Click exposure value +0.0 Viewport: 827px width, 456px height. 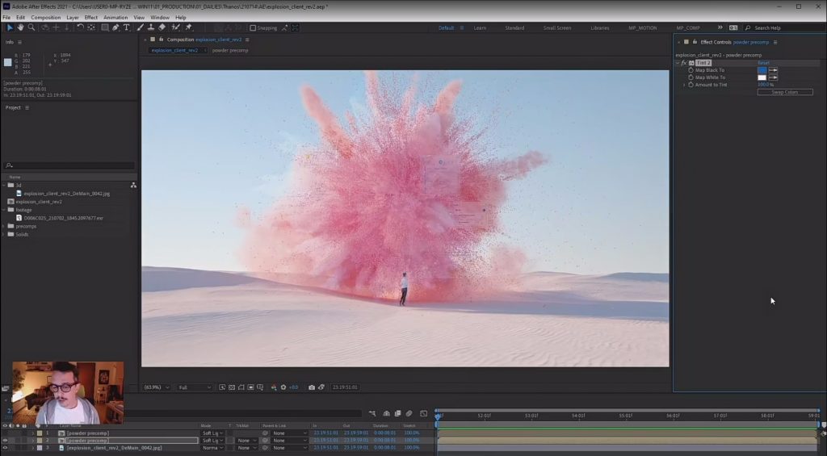pos(294,387)
